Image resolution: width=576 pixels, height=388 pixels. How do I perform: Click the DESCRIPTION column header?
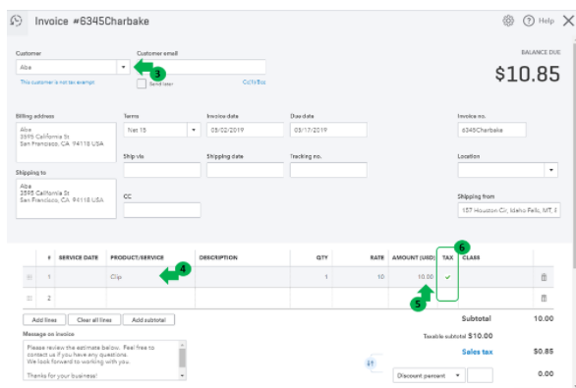pyautogui.click(x=218, y=257)
